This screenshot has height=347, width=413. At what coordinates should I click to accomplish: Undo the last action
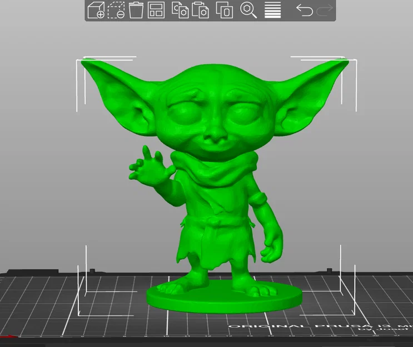[x=305, y=10]
